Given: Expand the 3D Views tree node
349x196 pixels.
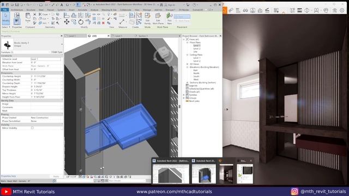Looking at the screenshot, I should [x=187, y=64].
